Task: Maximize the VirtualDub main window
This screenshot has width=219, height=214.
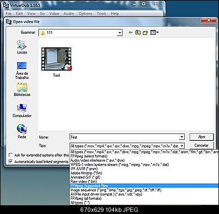Action: [x=144, y=4]
